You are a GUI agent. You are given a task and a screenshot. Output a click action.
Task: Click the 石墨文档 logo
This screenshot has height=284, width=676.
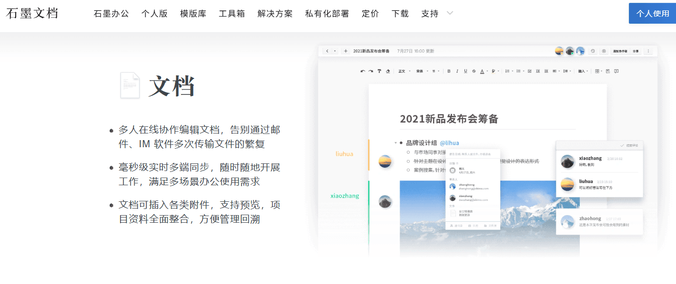coord(32,13)
